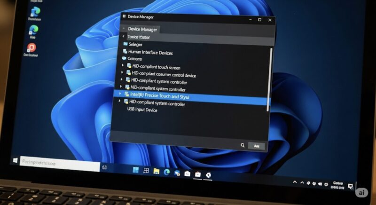Open the white bag icon with the red accent
Image resolution: width=376 pixels, height=205 pixels.
pyautogui.click(x=197, y=174)
